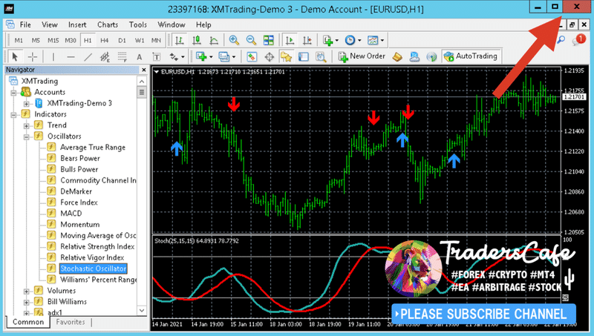
Task: Tile chart windows icon
Action: pos(269,40)
